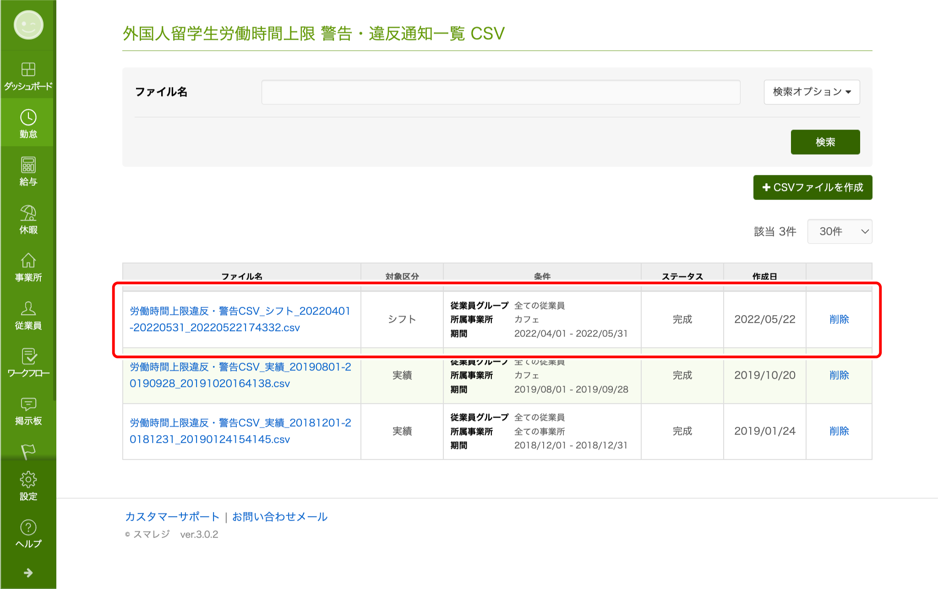938x589 pixels.
Task: Select the 2022/05/22 creation date cell
Action: [x=765, y=319]
